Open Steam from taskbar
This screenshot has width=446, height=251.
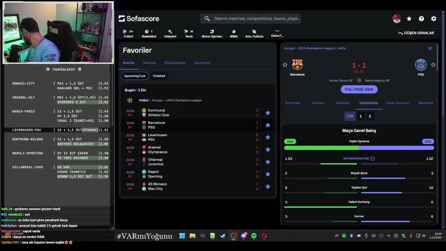[223, 236]
